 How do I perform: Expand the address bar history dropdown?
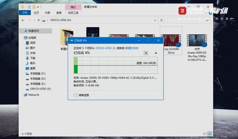[x=155, y=20]
